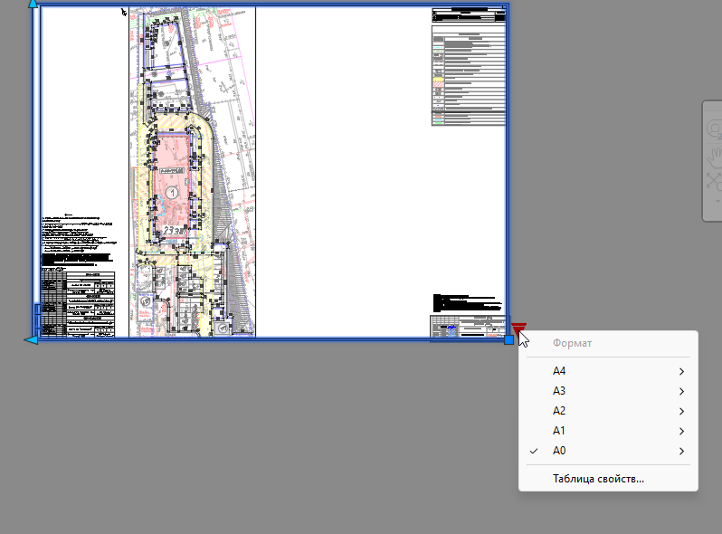Viewport: 722px width, 534px height.
Task: Choose the A3 format entry
Action: tap(608, 391)
